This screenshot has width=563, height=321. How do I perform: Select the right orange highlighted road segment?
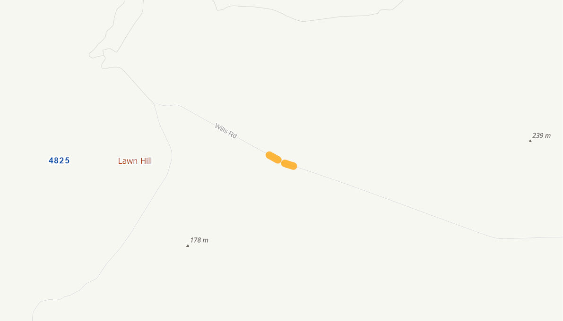point(289,165)
